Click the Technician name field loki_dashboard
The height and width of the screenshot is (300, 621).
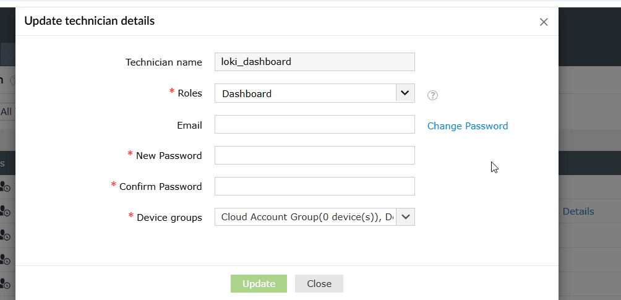click(314, 62)
